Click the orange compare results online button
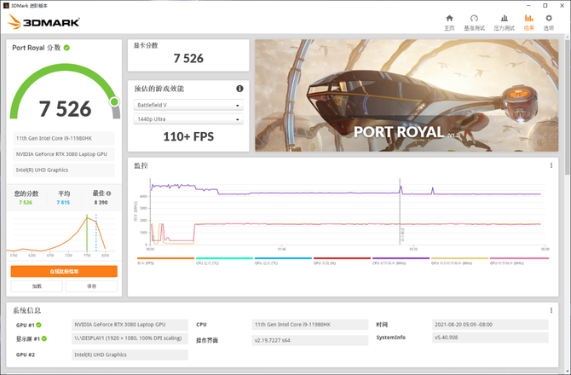 64,271
